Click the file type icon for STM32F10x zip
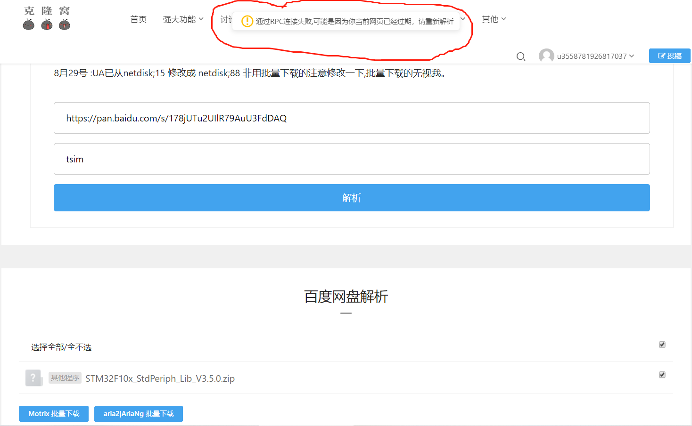 coord(33,378)
